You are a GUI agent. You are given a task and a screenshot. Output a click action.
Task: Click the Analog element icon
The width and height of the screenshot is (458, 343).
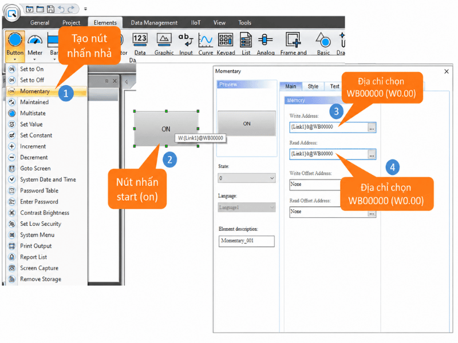(x=266, y=45)
